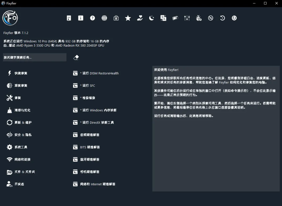282x206 pixels.
Task: Click the 欢迎使用 Fixyfier! heading text
Action: pyautogui.click(x=166, y=70)
